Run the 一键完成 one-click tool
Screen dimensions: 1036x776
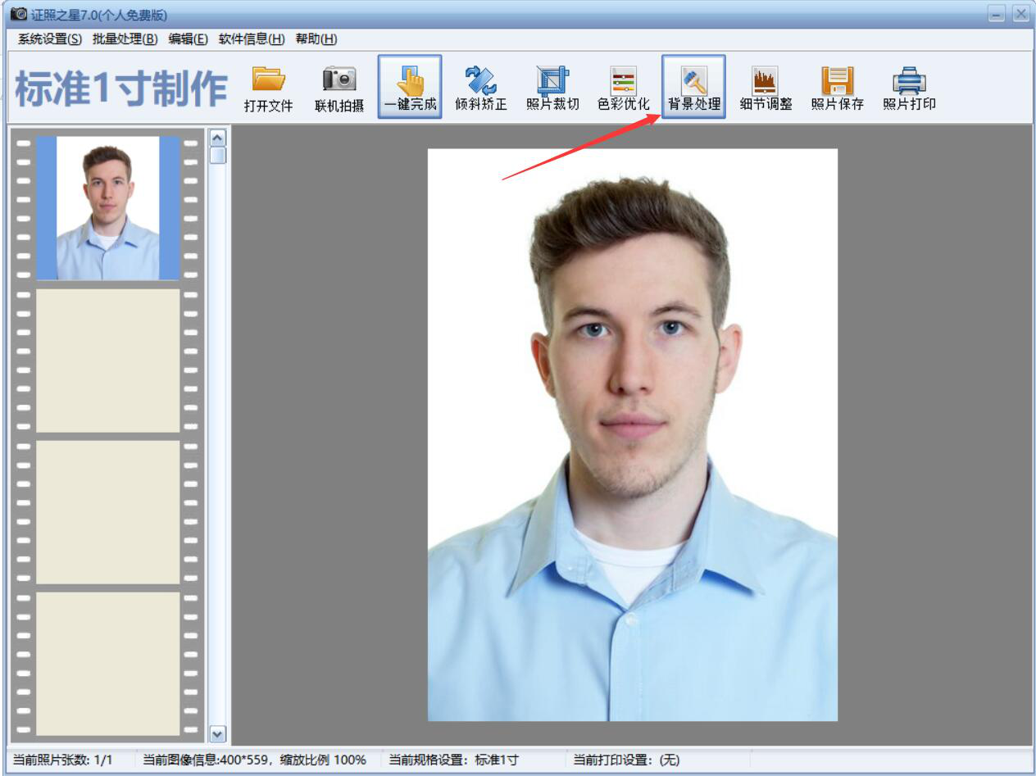(x=410, y=87)
